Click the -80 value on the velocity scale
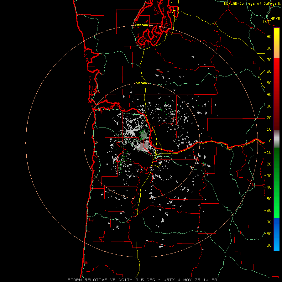Image resolution: width=282 pixels, height=282 pixels. 268,234
